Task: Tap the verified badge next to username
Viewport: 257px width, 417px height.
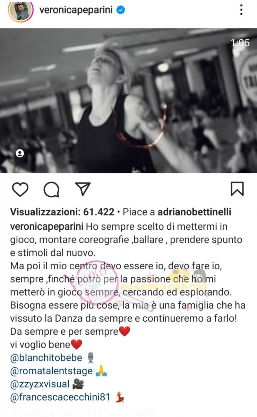Action: click(120, 10)
